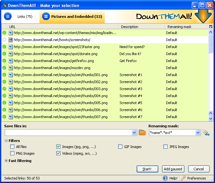This screenshot has height=183, width=215.
Task: Click the list scrollbar thumb
Action: click(x=211, y=44)
